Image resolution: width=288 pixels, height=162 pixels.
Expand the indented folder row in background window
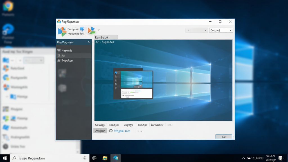pyautogui.click(x=7, y=96)
